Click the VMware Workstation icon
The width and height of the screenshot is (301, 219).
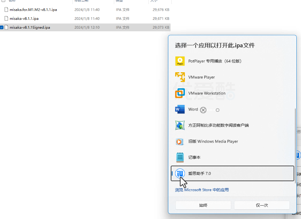[180, 93]
